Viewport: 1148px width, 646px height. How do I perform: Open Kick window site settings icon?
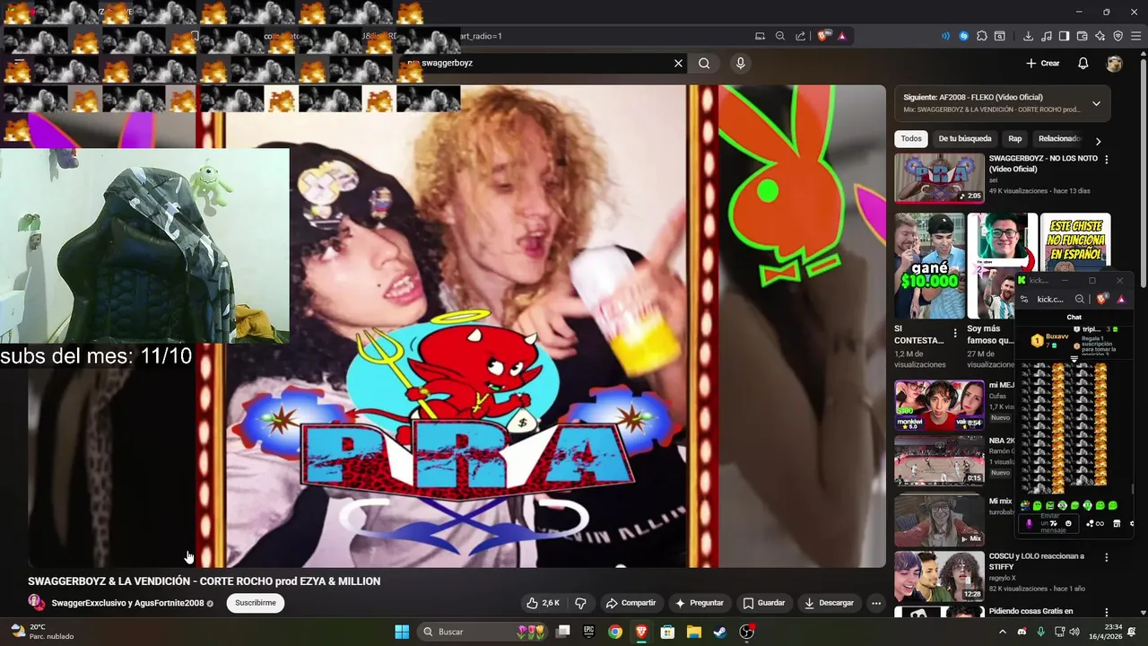(1024, 299)
